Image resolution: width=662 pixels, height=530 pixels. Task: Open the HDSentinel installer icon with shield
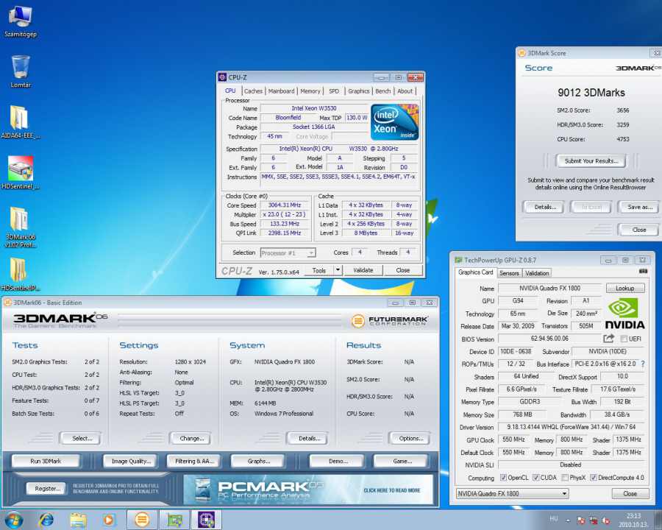coord(21,172)
